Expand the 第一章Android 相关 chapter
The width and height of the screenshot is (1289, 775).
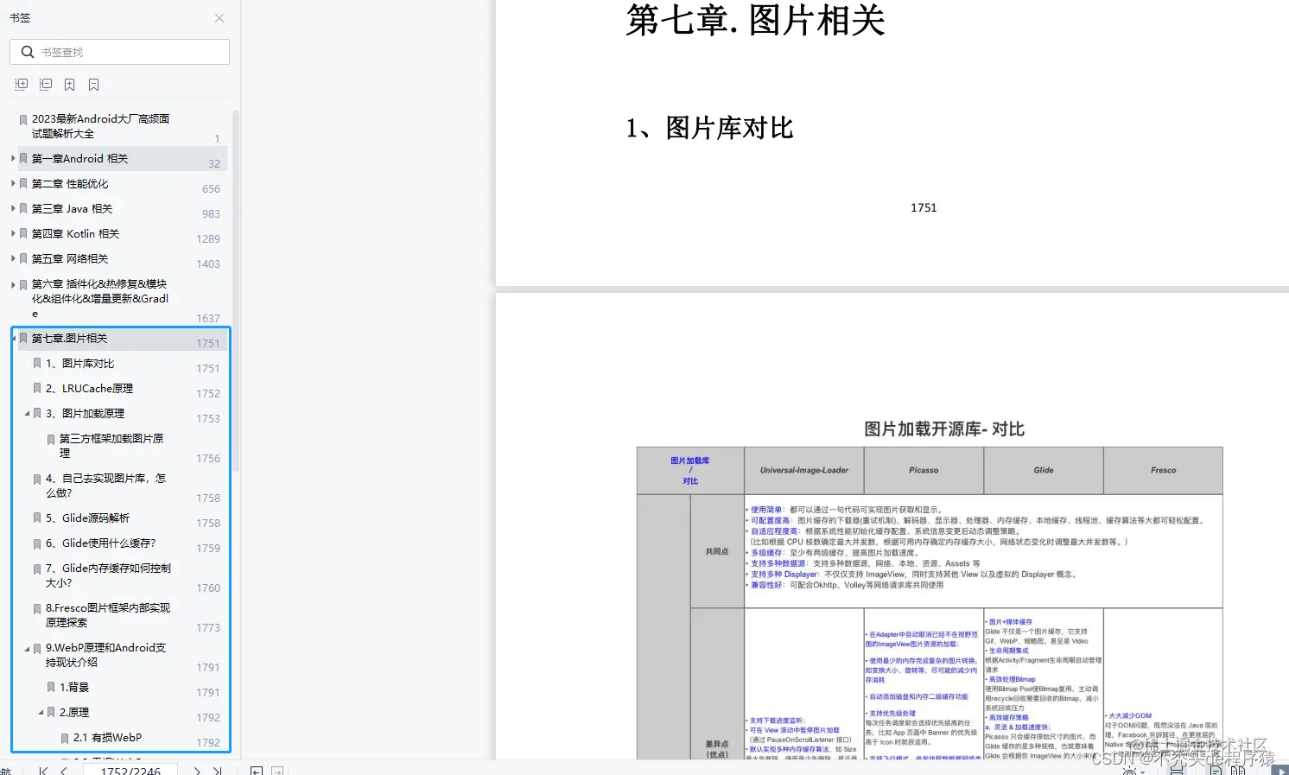point(12,158)
